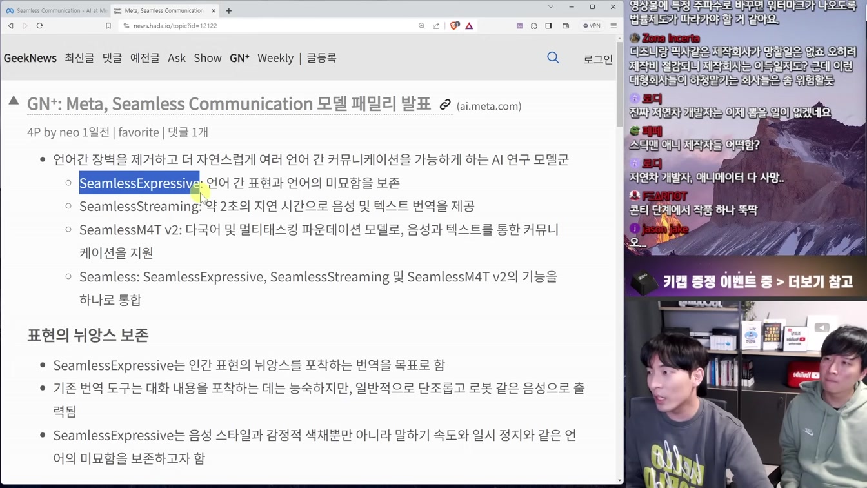867x488 pixels.
Task: Open the browser hamburger menu
Action: click(x=613, y=26)
